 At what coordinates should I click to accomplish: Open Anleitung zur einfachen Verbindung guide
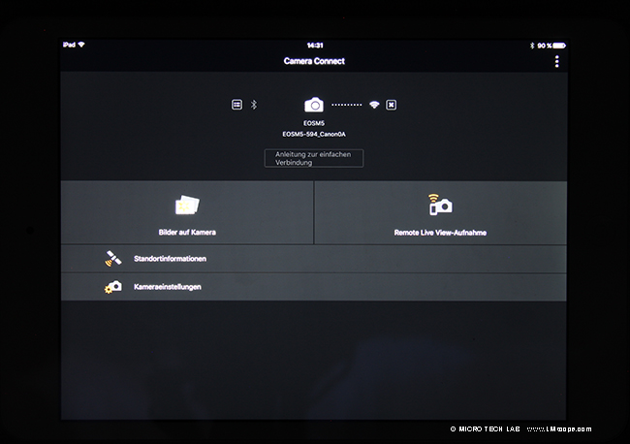click(314, 158)
